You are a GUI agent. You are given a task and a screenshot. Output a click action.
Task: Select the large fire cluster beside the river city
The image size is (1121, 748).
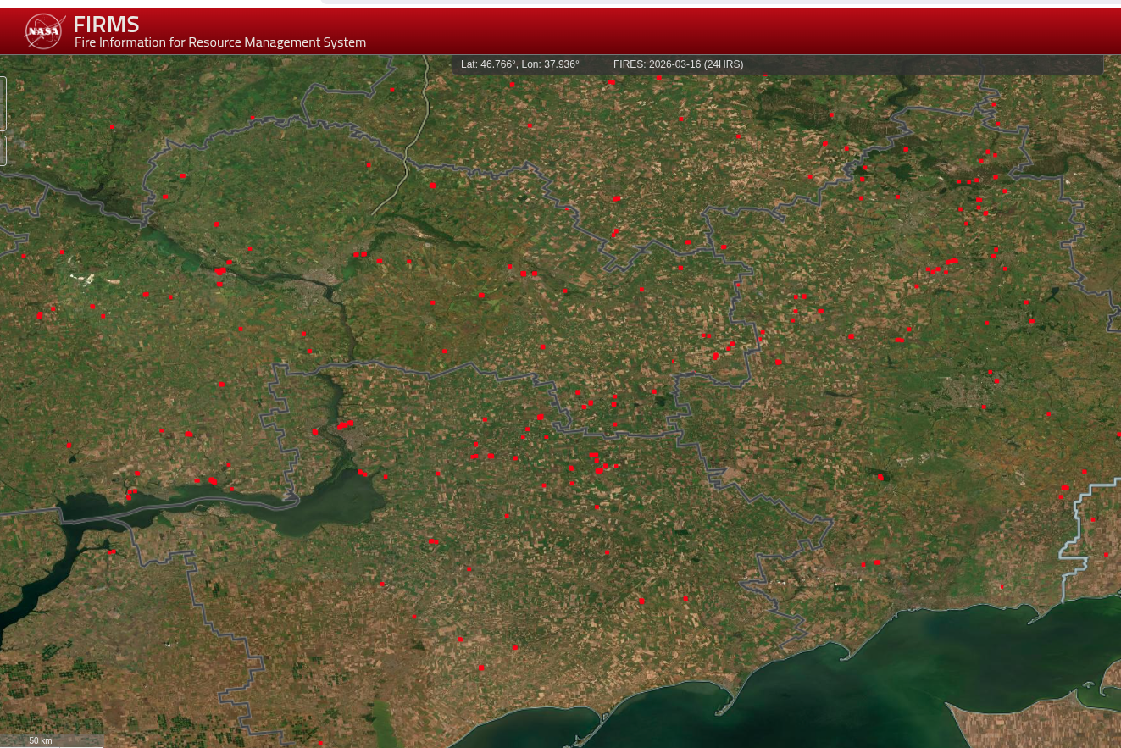click(345, 424)
